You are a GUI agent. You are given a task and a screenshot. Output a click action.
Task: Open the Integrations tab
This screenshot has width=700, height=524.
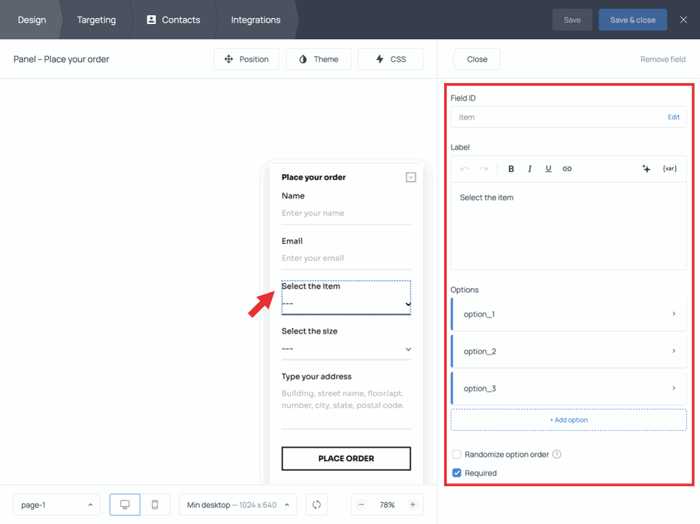[254, 20]
